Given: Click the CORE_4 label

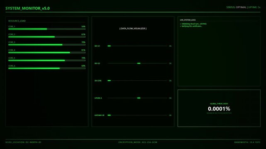Looking at the screenshot, I should (x=12, y=50).
